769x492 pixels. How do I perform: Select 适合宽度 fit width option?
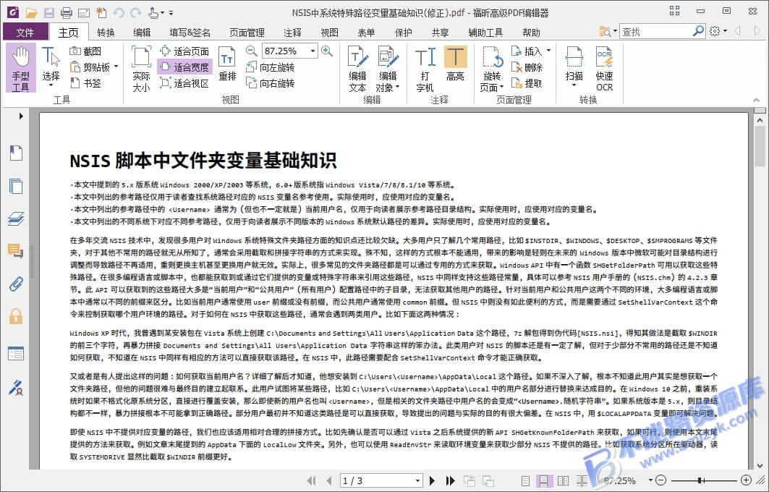tap(185, 67)
